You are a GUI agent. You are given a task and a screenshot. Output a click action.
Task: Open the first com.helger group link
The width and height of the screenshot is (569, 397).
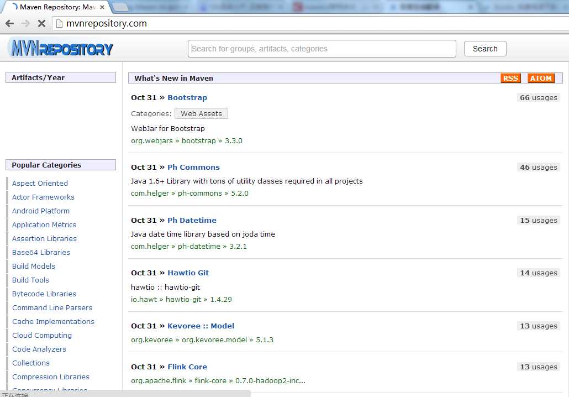coord(150,193)
